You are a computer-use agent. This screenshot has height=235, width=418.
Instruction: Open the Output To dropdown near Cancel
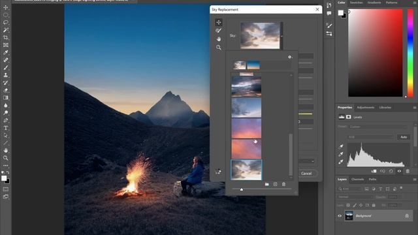(306, 161)
